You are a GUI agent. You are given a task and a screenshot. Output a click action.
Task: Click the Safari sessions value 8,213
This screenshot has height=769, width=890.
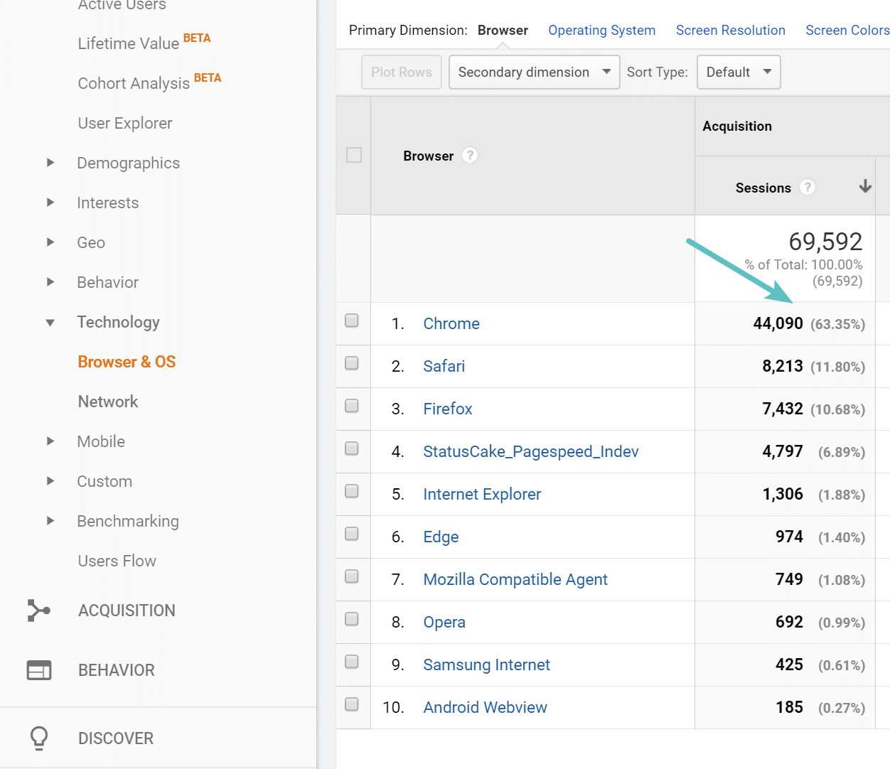tap(783, 366)
